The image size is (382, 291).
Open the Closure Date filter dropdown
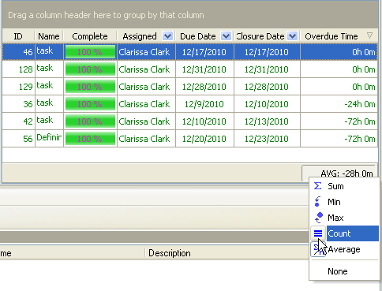(292, 36)
